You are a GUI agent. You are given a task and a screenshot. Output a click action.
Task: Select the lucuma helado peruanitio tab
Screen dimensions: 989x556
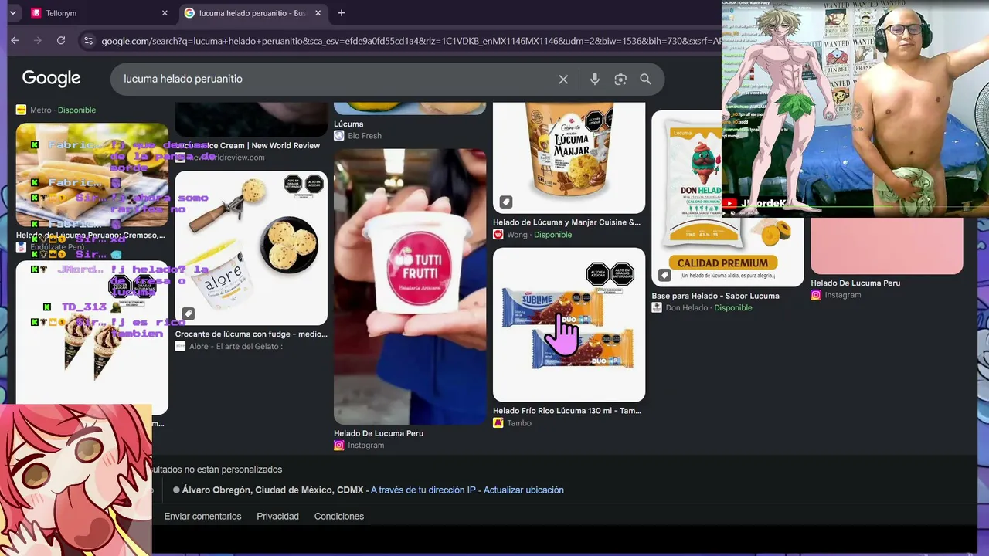[x=253, y=13]
